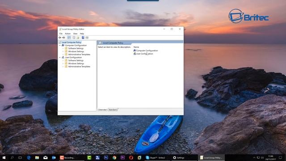Select Software Settings folder under Computer Configuration
Screen dimensions: 286x161
76,48
